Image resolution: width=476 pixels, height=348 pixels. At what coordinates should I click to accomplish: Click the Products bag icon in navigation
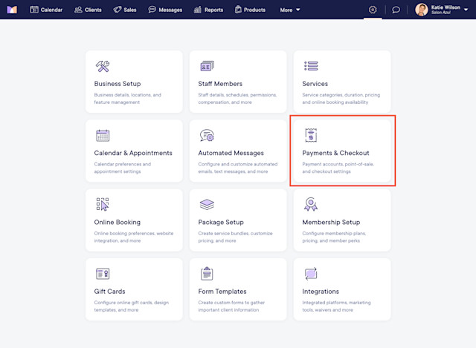(x=238, y=10)
